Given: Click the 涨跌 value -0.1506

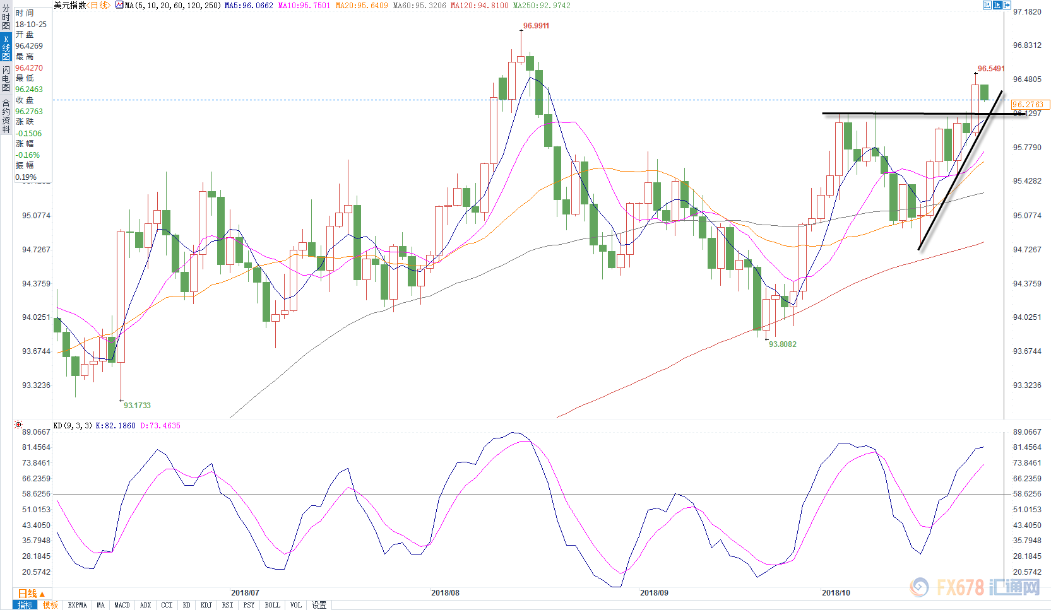Looking at the screenshot, I should [28, 134].
